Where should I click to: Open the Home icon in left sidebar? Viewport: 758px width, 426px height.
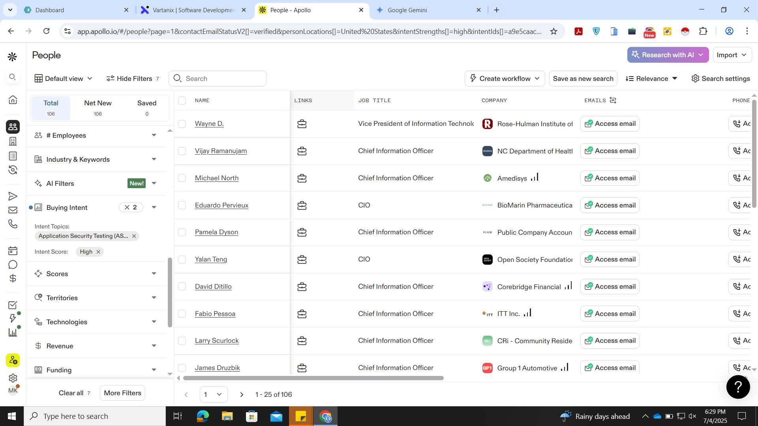click(x=13, y=99)
